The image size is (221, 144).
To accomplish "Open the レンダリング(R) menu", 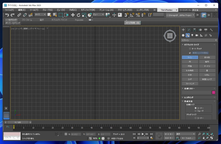I will 143,10.
